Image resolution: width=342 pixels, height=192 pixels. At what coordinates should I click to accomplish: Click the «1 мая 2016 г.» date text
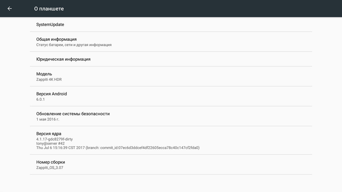47,119
